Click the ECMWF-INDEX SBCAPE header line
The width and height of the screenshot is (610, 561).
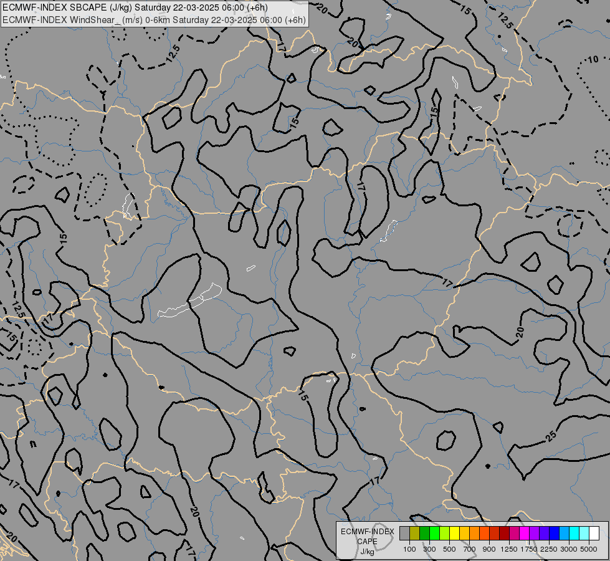point(135,7)
